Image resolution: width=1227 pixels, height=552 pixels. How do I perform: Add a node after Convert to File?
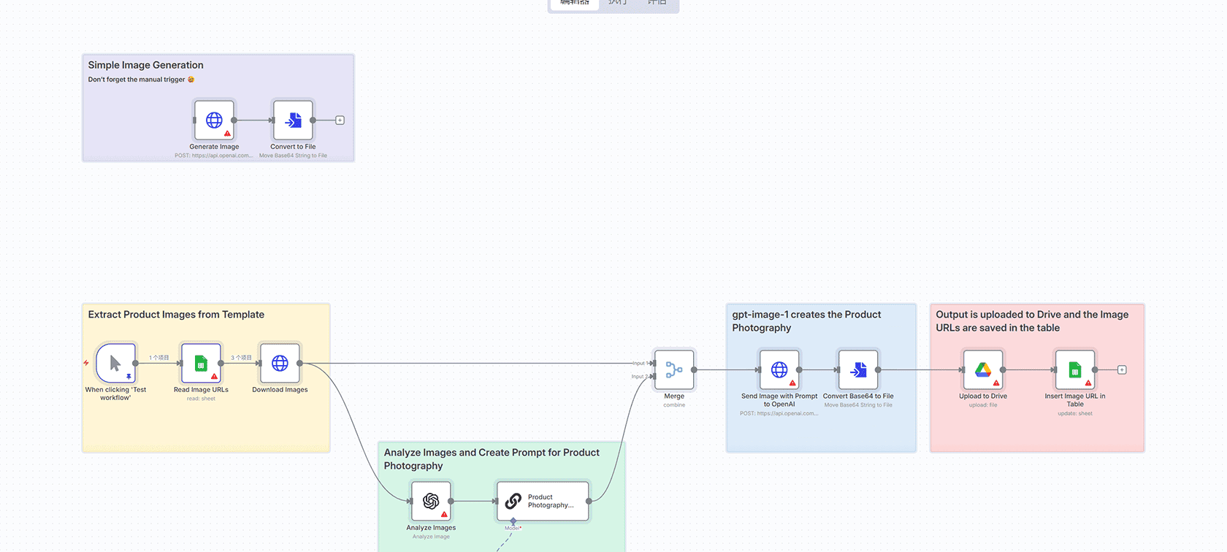[x=340, y=120]
